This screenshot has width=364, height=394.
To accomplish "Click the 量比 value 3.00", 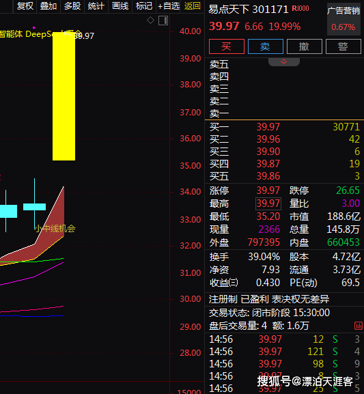I will 350,203.
